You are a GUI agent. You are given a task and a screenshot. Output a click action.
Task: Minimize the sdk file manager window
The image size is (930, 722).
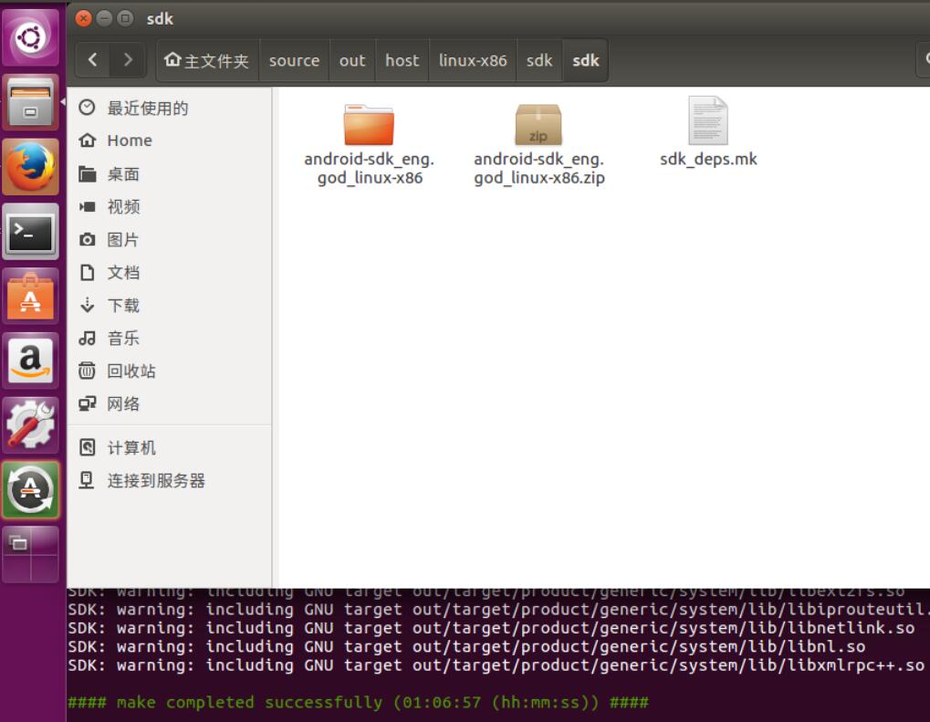tap(104, 18)
